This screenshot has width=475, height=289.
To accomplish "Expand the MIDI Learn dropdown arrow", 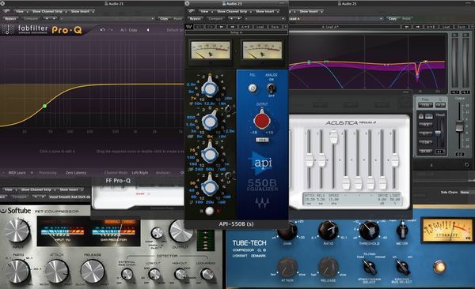I will (x=32, y=173).
